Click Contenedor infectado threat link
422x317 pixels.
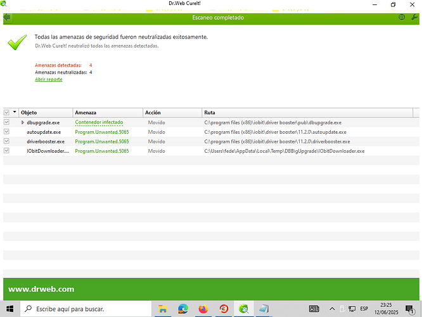(99, 122)
